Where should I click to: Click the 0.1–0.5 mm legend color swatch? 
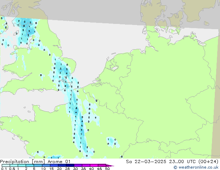(x=6, y=165)
